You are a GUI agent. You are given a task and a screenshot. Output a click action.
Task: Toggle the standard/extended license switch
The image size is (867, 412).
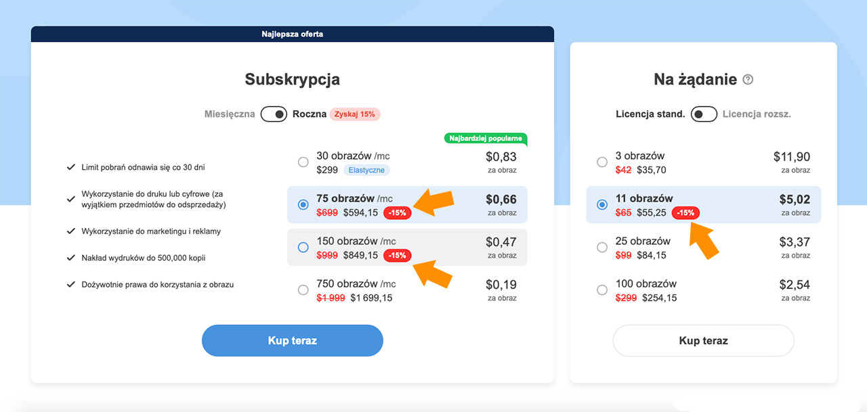tap(704, 114)
